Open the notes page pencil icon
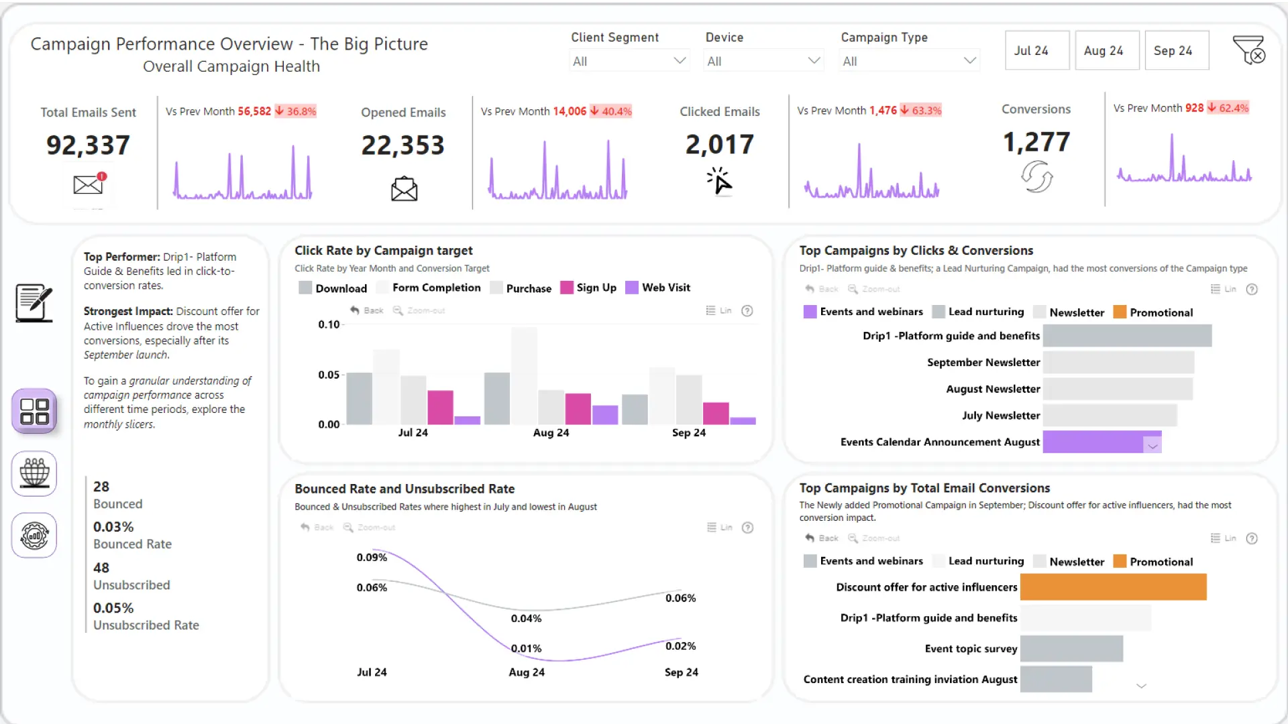 point(34,302)
